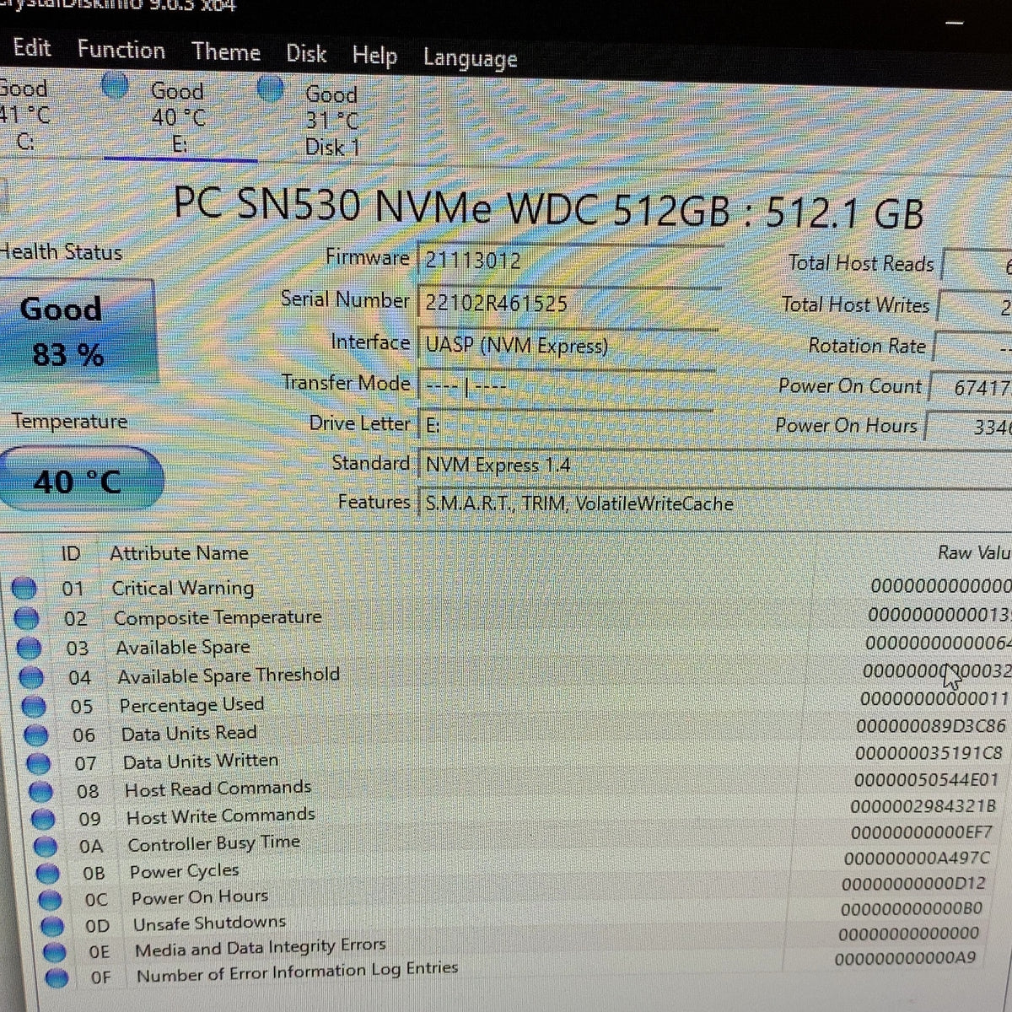Screen dimensions: 1012x1012
Task: Click status icon of Media and Data Integrity Errors row
Action: [55, 952]
